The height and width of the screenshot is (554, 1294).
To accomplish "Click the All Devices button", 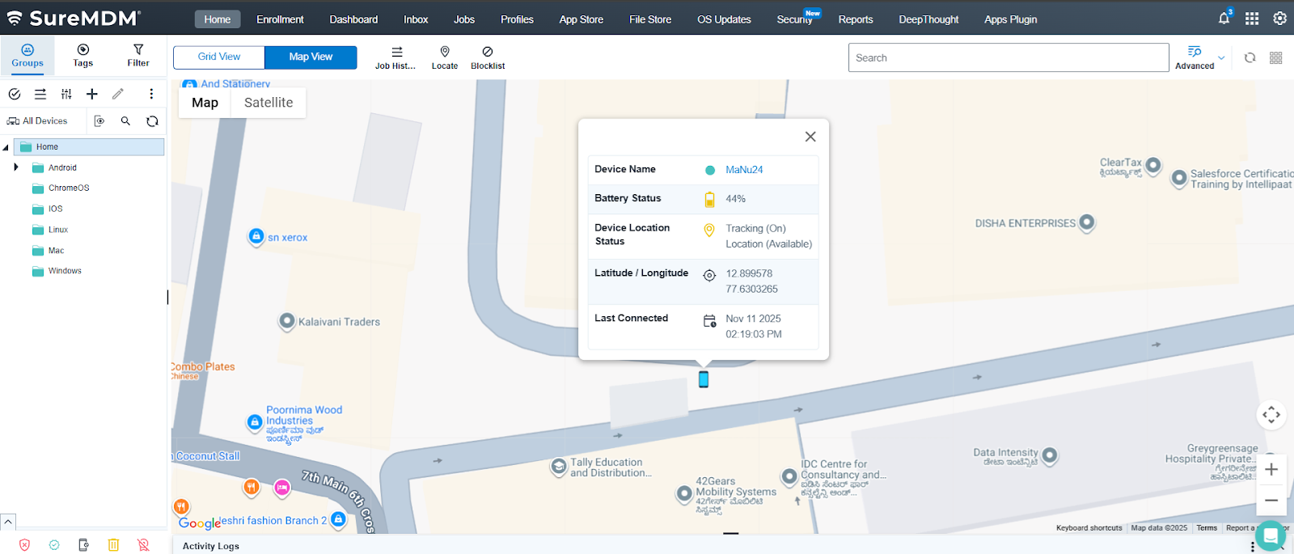I will pyautogui.click(x=38, y=121).
